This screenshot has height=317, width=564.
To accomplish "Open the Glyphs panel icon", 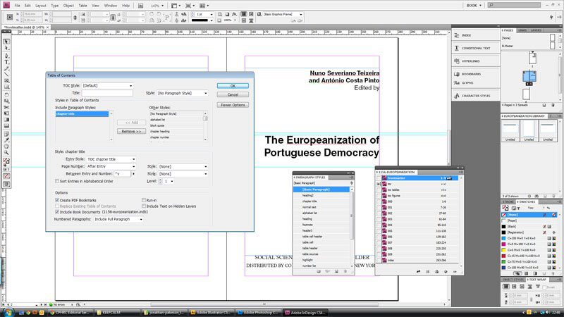I will coord(457,82).
